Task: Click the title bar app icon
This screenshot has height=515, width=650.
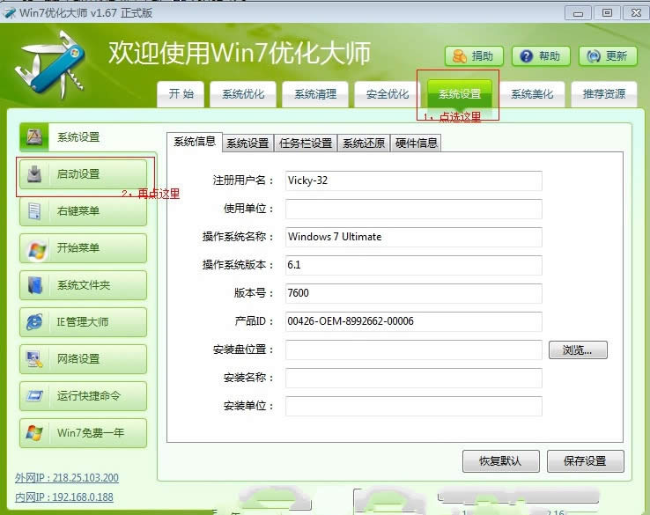Action: pyautogui.click(x=9, y=12)
